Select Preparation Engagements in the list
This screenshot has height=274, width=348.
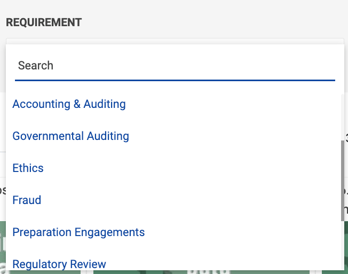[78, 232]
